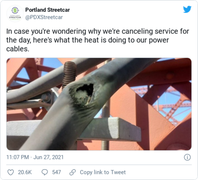This screenshot has width=198, height=180.
Task: Click the chain link icon
Action: (73, 172)
